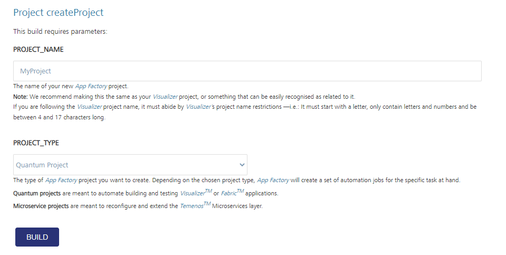Click the PROJECT_NAME text input field
The image size is (506, 255).
pos(247,71)
